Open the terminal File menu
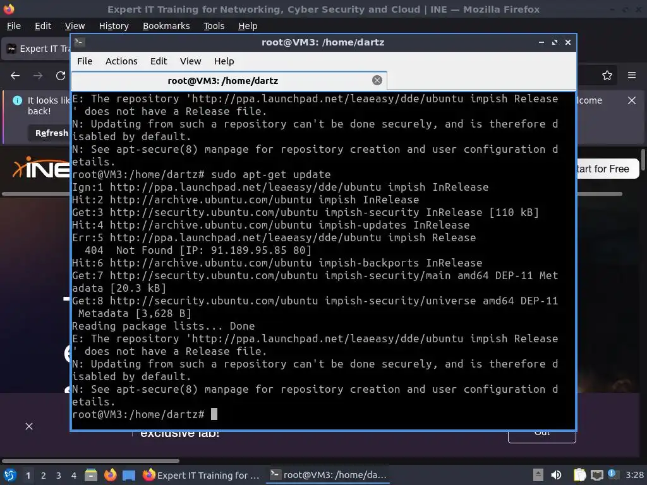 coord(85,61)
